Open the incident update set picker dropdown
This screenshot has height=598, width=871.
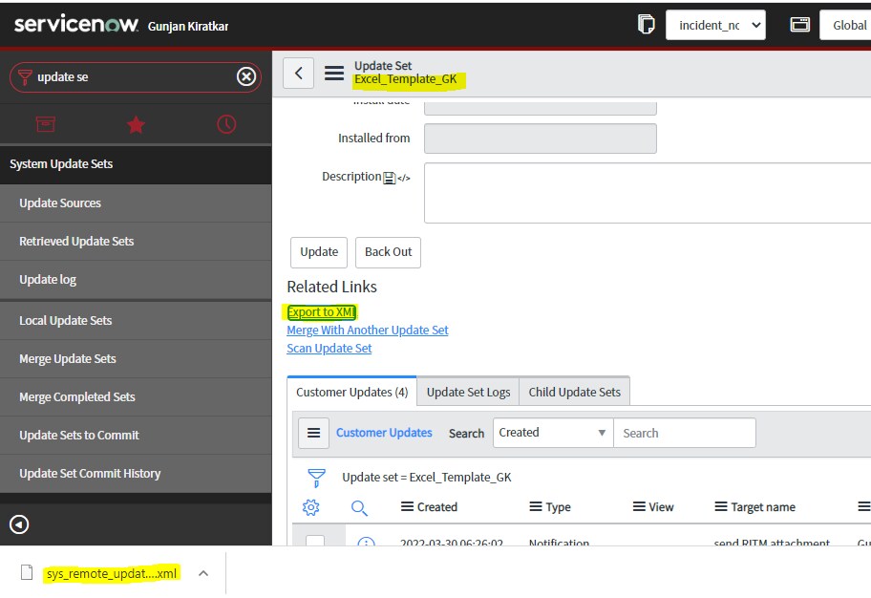[715, 25]
